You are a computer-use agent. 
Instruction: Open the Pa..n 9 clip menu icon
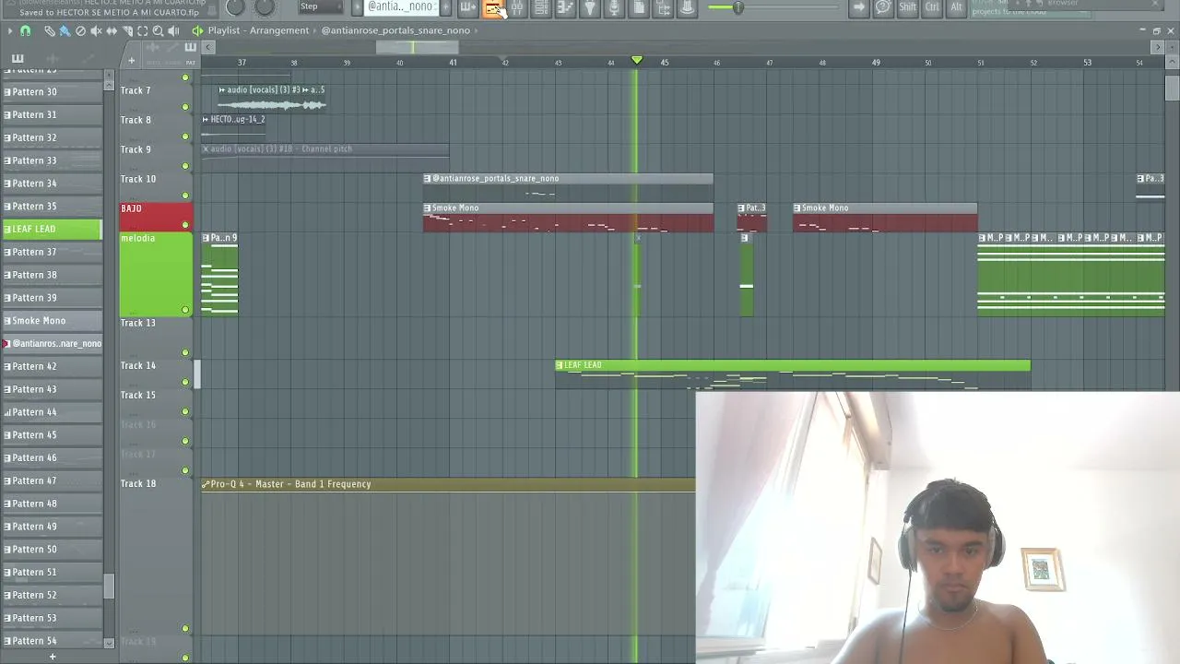(x=206, y=238)
